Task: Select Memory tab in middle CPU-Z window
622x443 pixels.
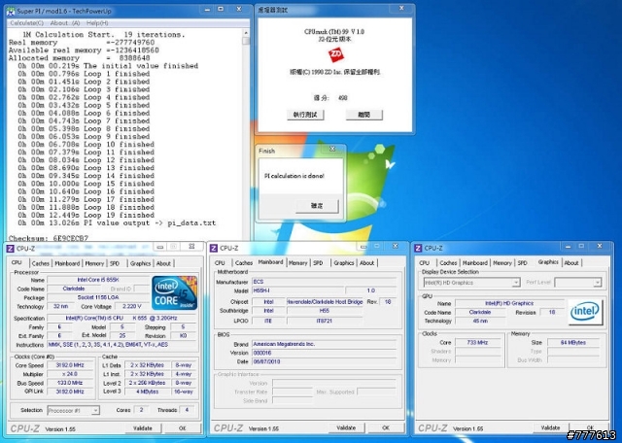Action: (298, 263)
